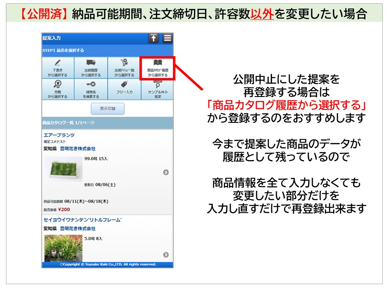This screenshot has width=388, height=291.
Task: Click 豊明花き株式会社 under セイヨウイワナンテン
Action: tap(78, 229)
